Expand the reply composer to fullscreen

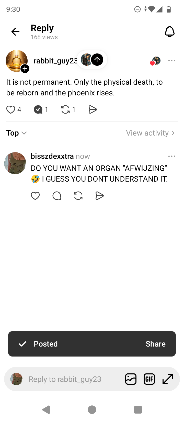tap(168, 379)
